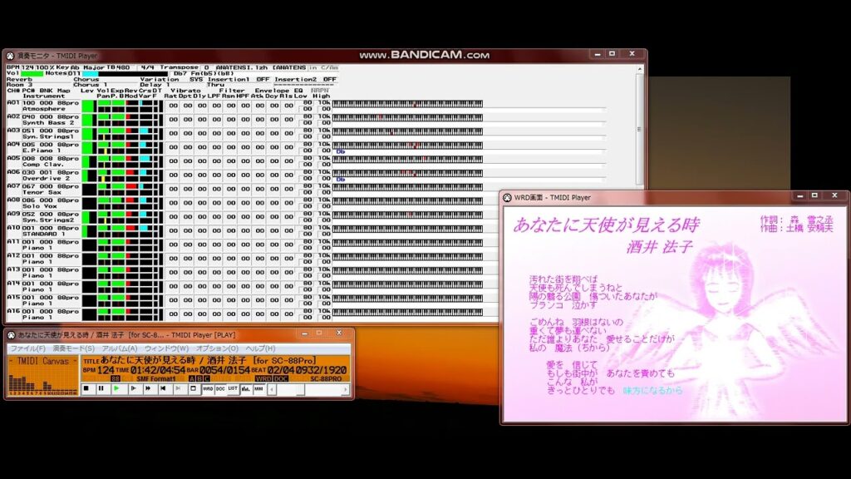
Task: Click the orange 88 map indicator
Action: click(116, 377)
